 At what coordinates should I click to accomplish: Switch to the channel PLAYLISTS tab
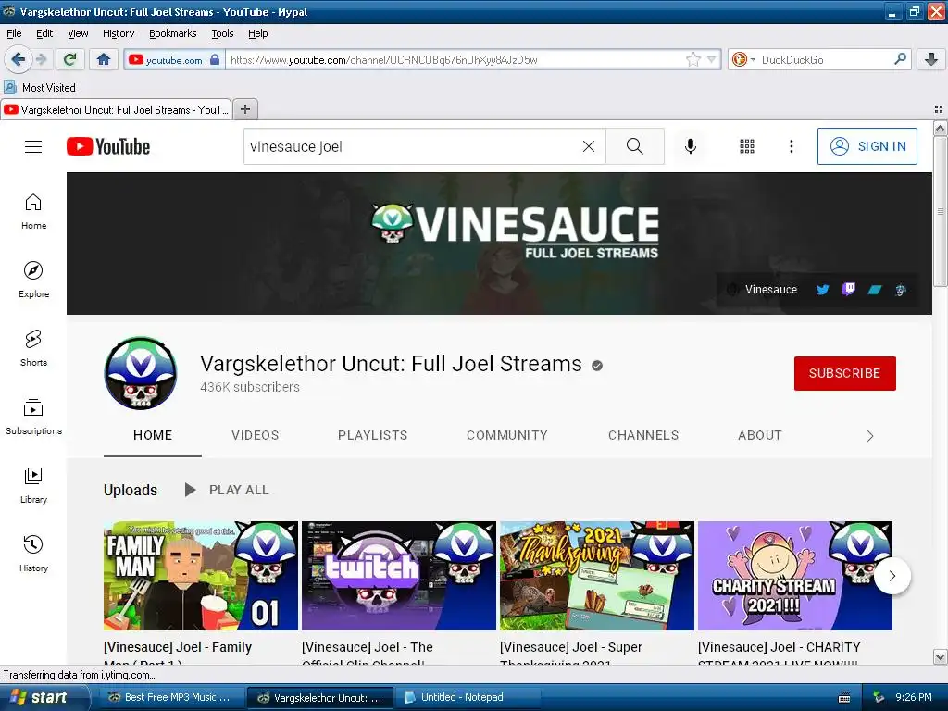tap(372, 435)
